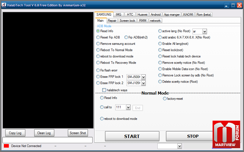
Task: Select Erase FRP lock 1 radio
Action: click(x=98, y=77)
